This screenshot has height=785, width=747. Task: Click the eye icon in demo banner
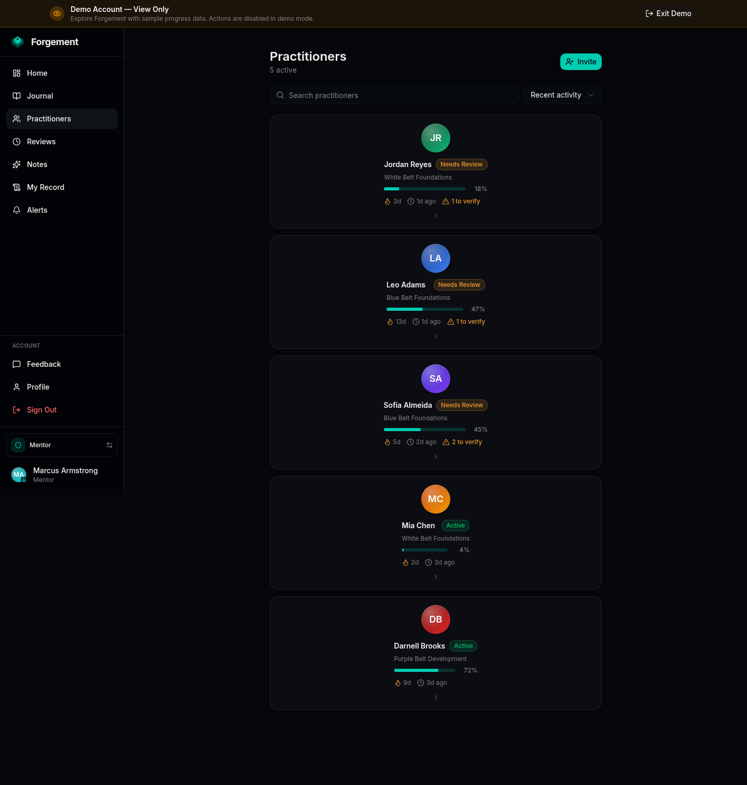pos(57,13)
